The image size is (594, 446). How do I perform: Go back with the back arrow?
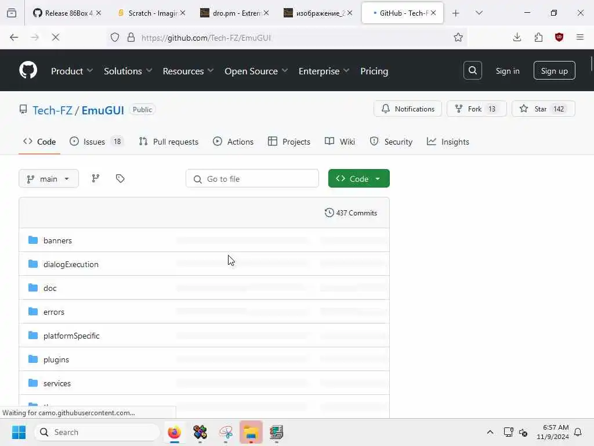tap(14, 37)
